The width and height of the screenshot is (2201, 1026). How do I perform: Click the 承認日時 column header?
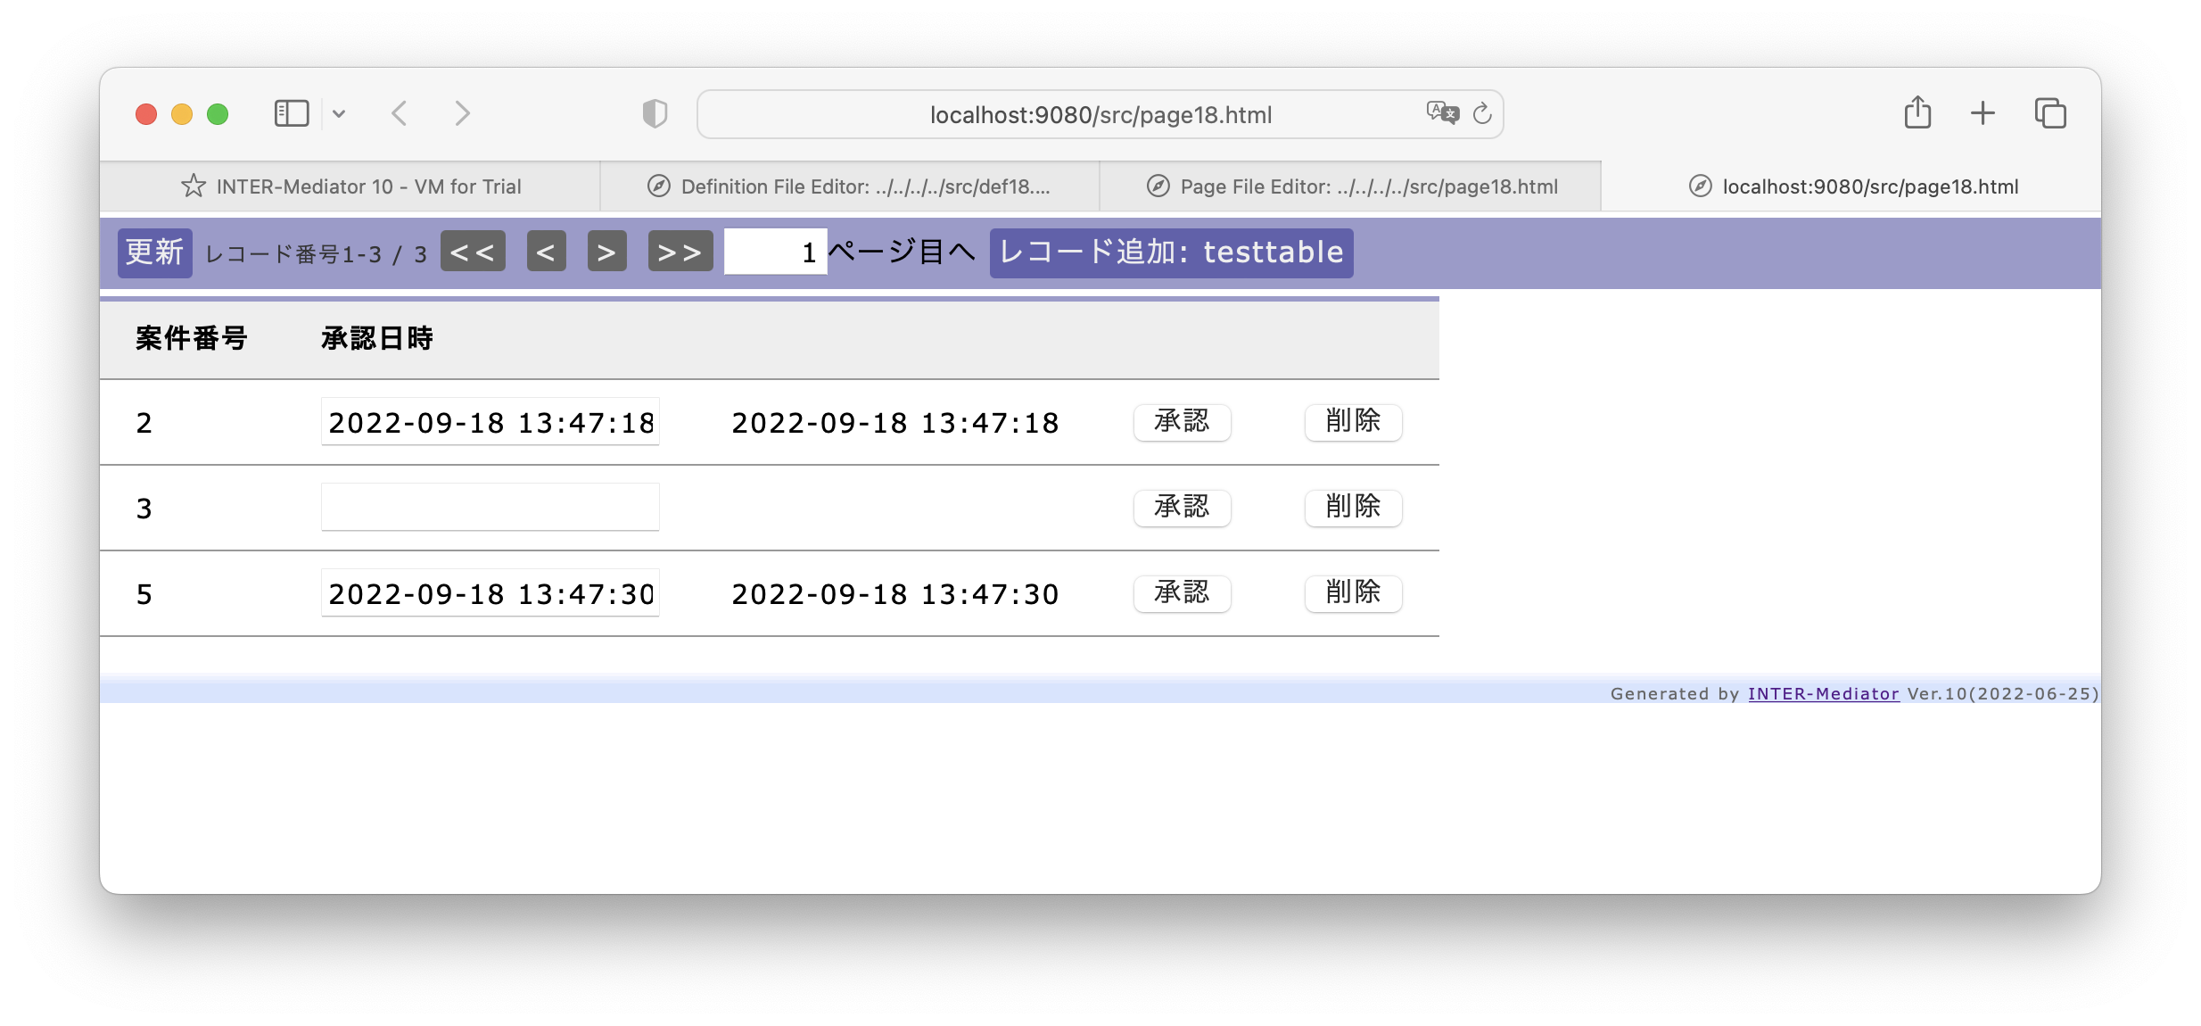click(x=376, y=338)
